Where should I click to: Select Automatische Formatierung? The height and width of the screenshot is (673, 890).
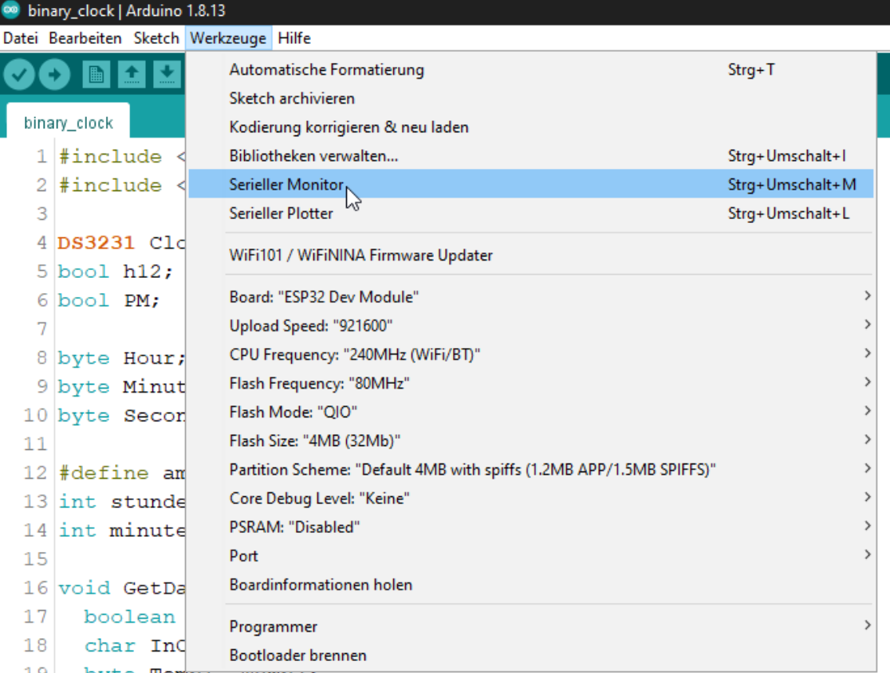[x=326, y=70]
